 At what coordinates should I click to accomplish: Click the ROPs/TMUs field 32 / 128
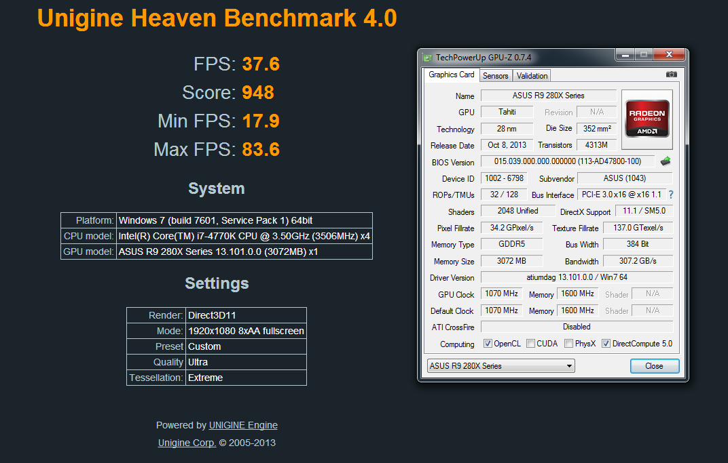point(504,195)
